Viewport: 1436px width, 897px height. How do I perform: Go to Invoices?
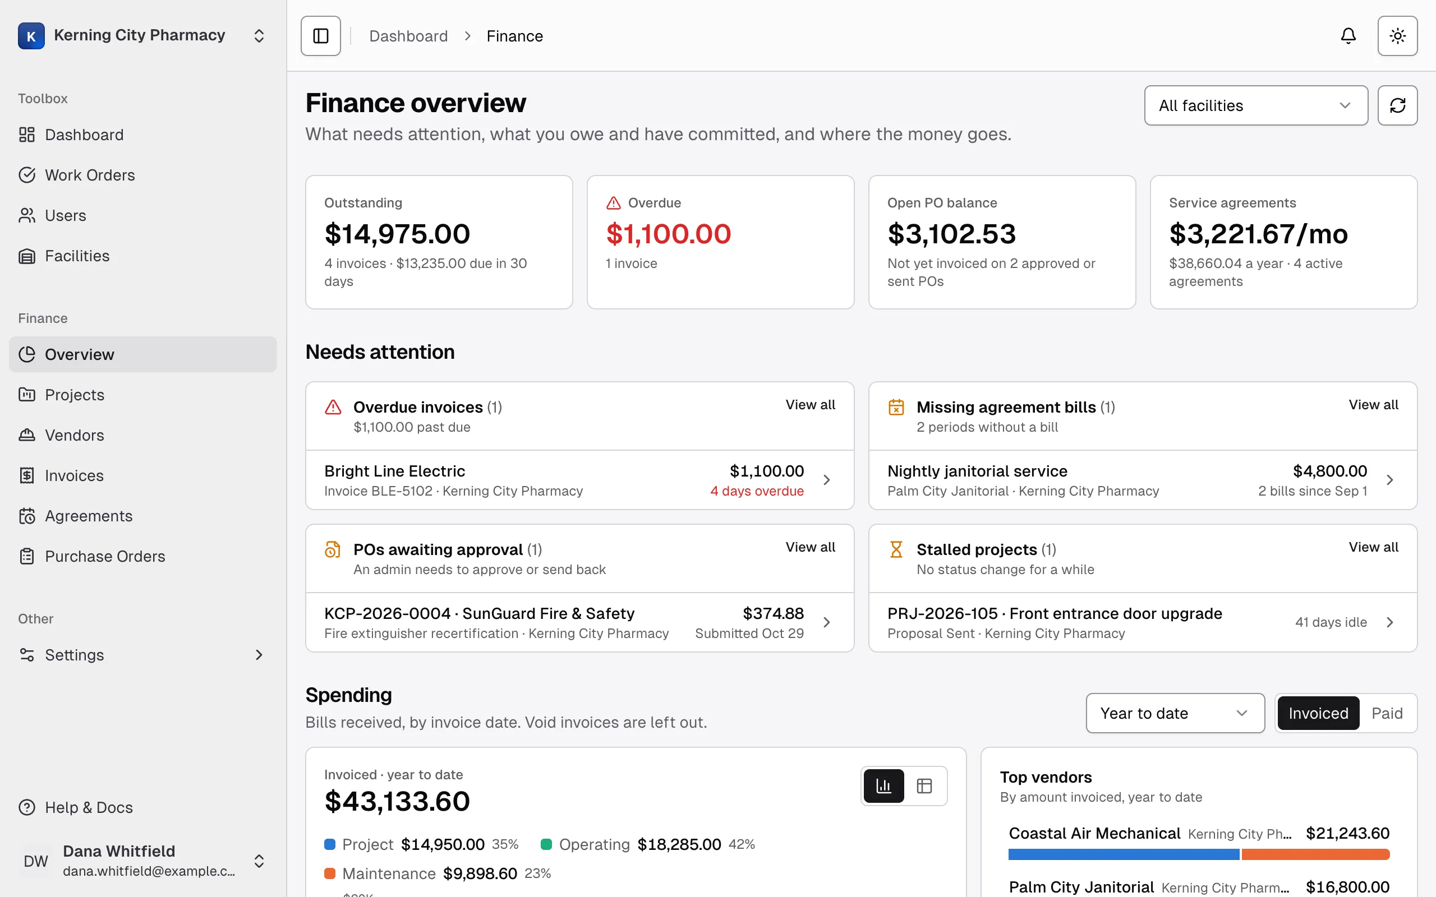pyautogui.click(x=143, y=475)
